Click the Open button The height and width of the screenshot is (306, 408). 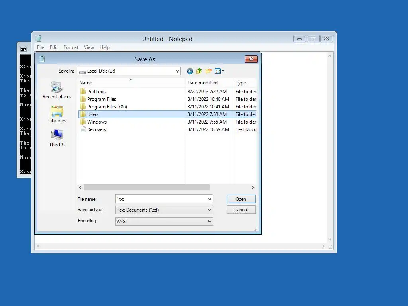241,199
